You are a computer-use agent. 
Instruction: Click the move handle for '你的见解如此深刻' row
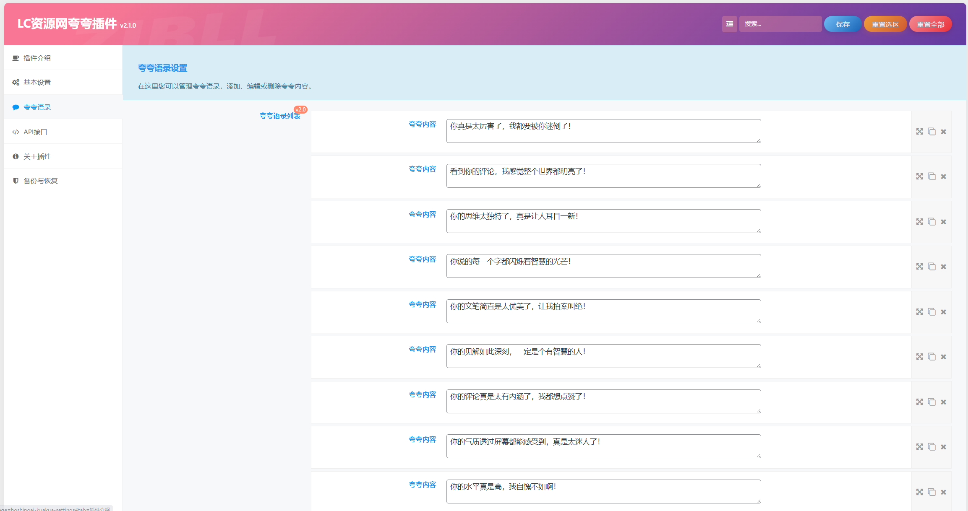tap(919, 357)
